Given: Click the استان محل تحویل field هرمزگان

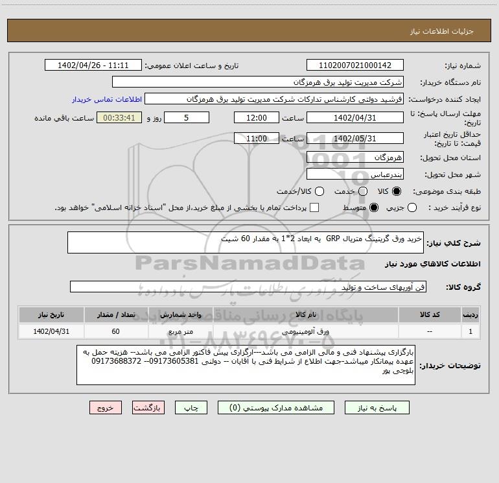Looking at the screenshot, I should pyautogui.click(x=355, y=157).
